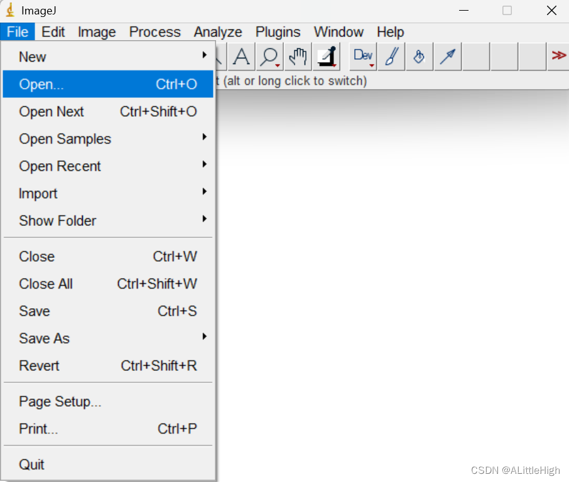Select the Paintbrush tool
Viewport: 569px width, 482px height.
(x=391, y=56)
